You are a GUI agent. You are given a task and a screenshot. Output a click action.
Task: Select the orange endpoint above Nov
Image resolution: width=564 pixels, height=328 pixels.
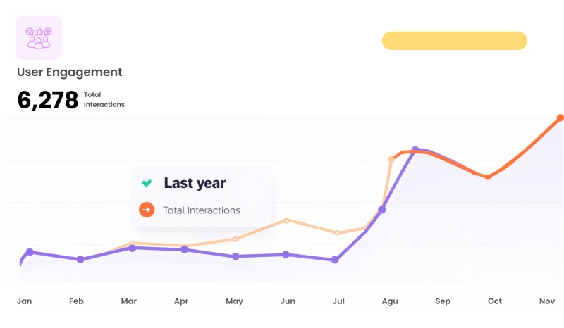coord(560,118)
